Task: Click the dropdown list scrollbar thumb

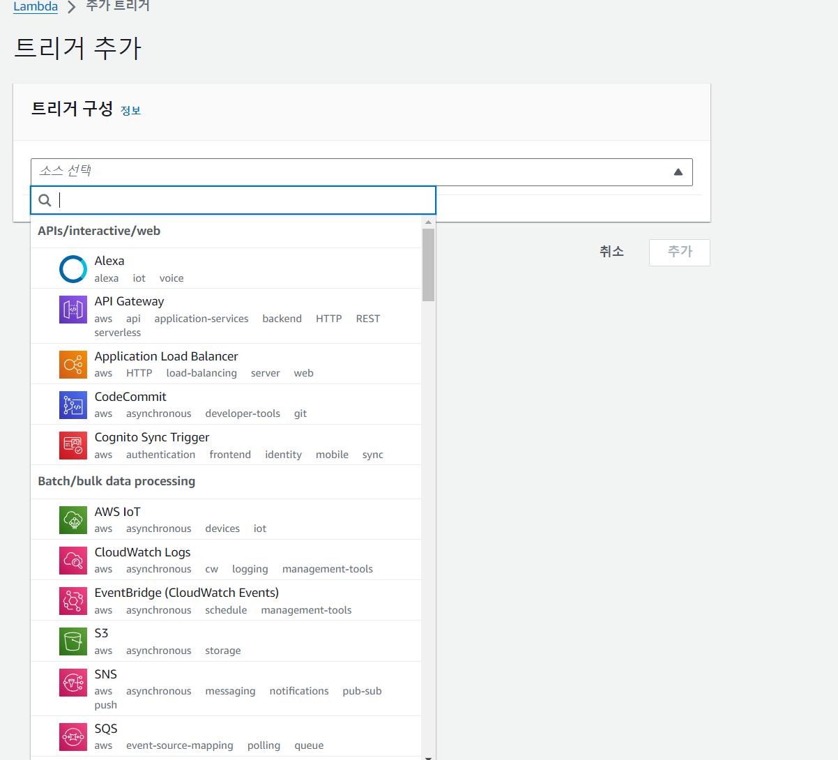Action: [428, 265]
